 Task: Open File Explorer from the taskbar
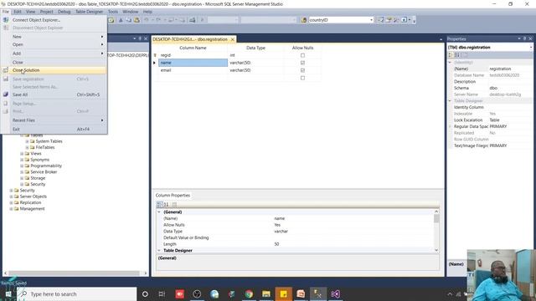point(266,293)
